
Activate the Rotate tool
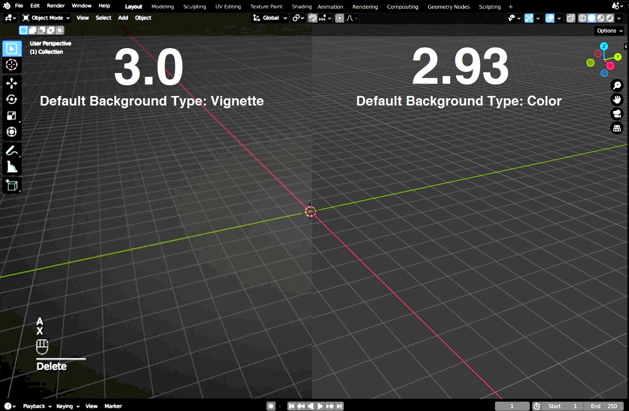click(11, 99)
